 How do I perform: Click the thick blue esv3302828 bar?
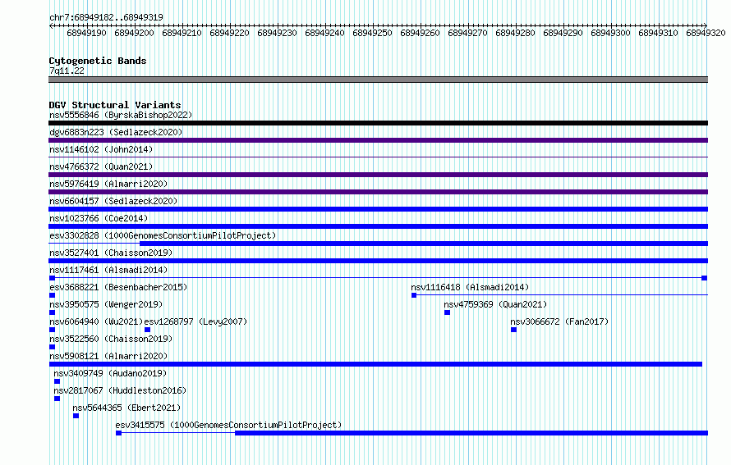pyautogui.click(x=424, y=244)
